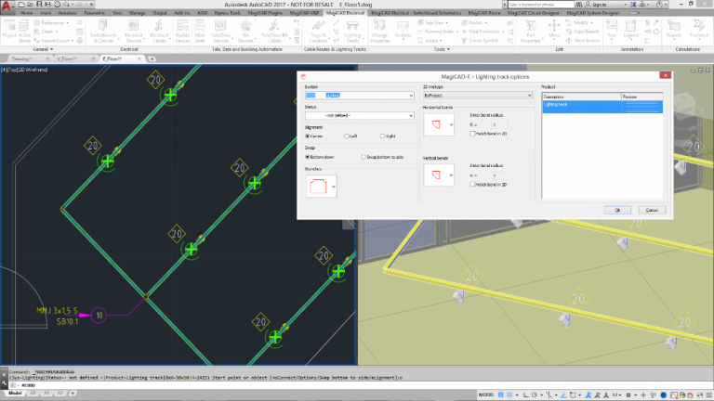Open the Preferences dropdown in ribbon
The height and width of the screenshot is (401, 714).
(51, 22)
